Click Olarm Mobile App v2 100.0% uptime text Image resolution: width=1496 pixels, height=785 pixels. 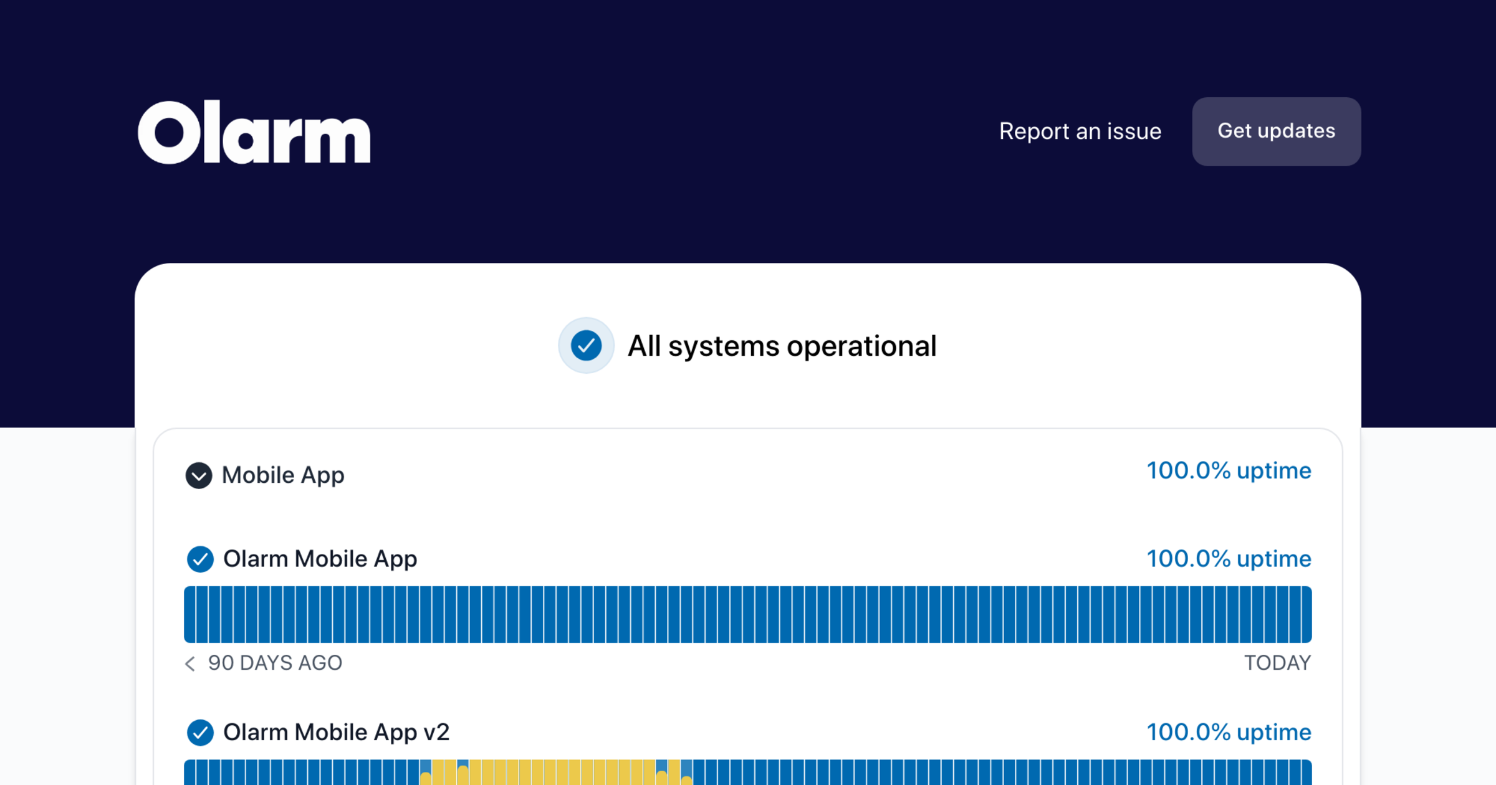point(1229,732)
